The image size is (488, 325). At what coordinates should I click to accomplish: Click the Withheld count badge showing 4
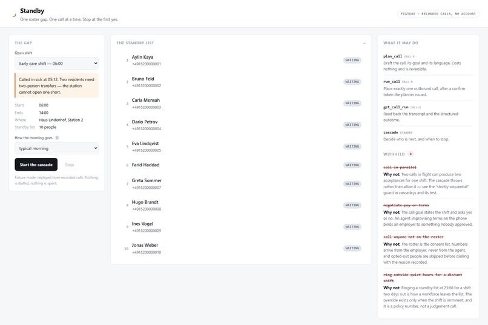coord(411,154)
